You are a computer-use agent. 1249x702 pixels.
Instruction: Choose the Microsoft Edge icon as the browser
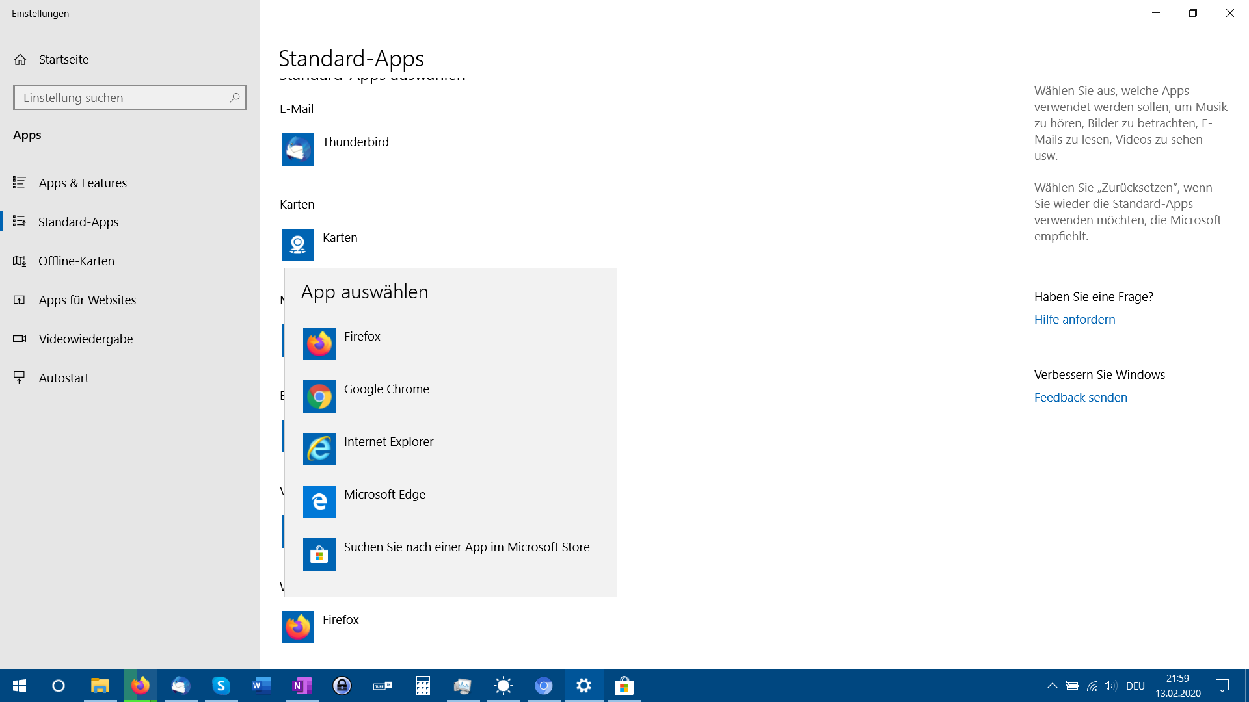point(319,501)
